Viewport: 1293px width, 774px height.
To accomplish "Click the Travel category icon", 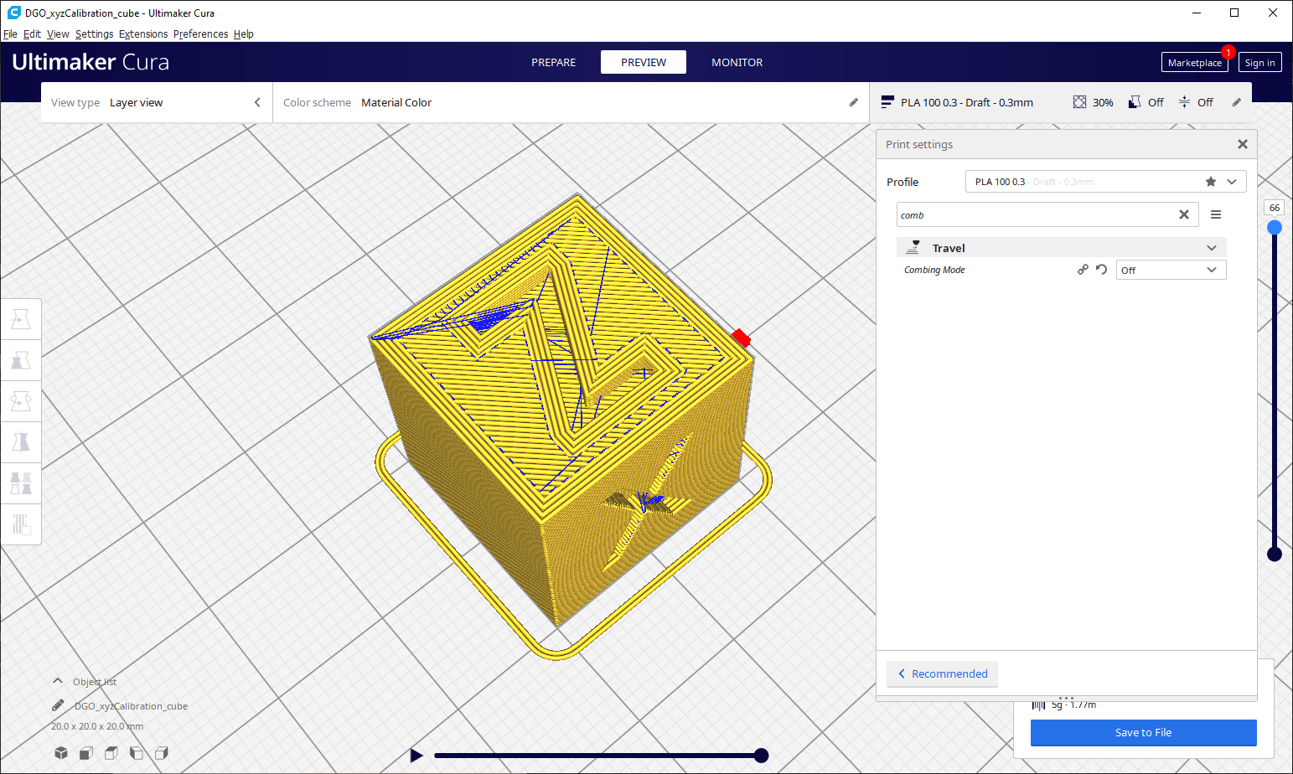I will (913, 247).
